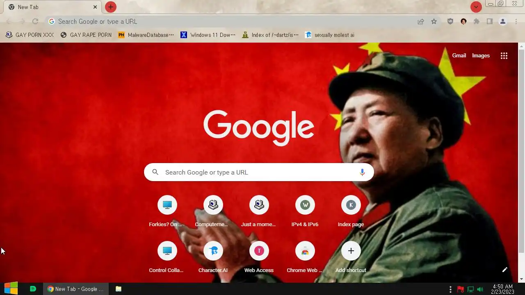This screenshot has width=525, height=295.
Task: Open the Index page shortcut
Action: (351, 211)
